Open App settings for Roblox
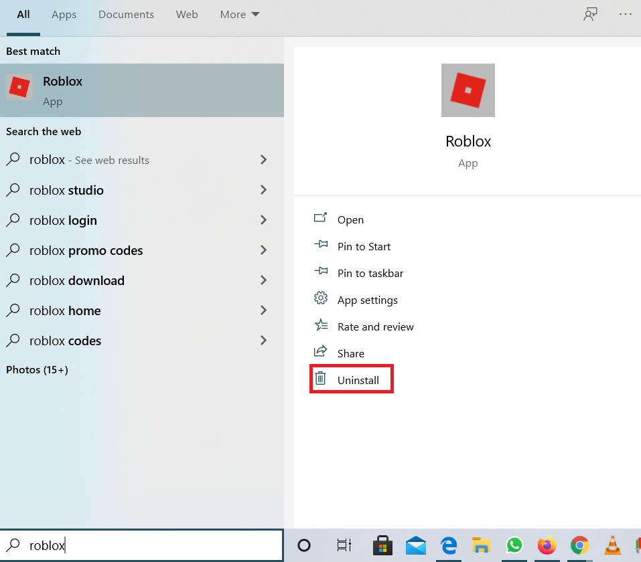This screenshot has height=562, width=641. (x=368, y=300)
